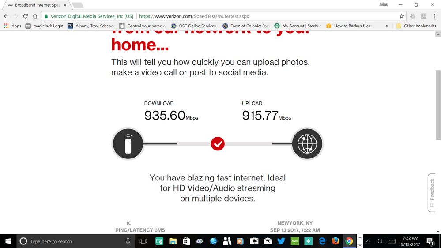This screenshot has width=441, height=248.
Task: Click the PDF extension icon in toolbar
Action: pyautogui.click(x=423, y=16)
